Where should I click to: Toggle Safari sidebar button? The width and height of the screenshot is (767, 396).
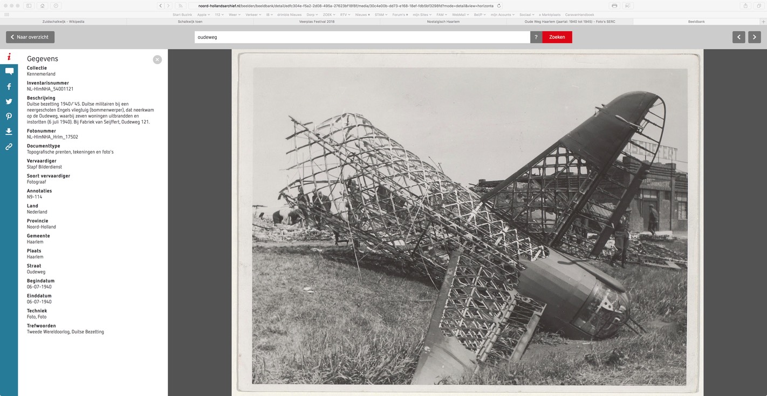pyautogui.click(x=29, y=5)
